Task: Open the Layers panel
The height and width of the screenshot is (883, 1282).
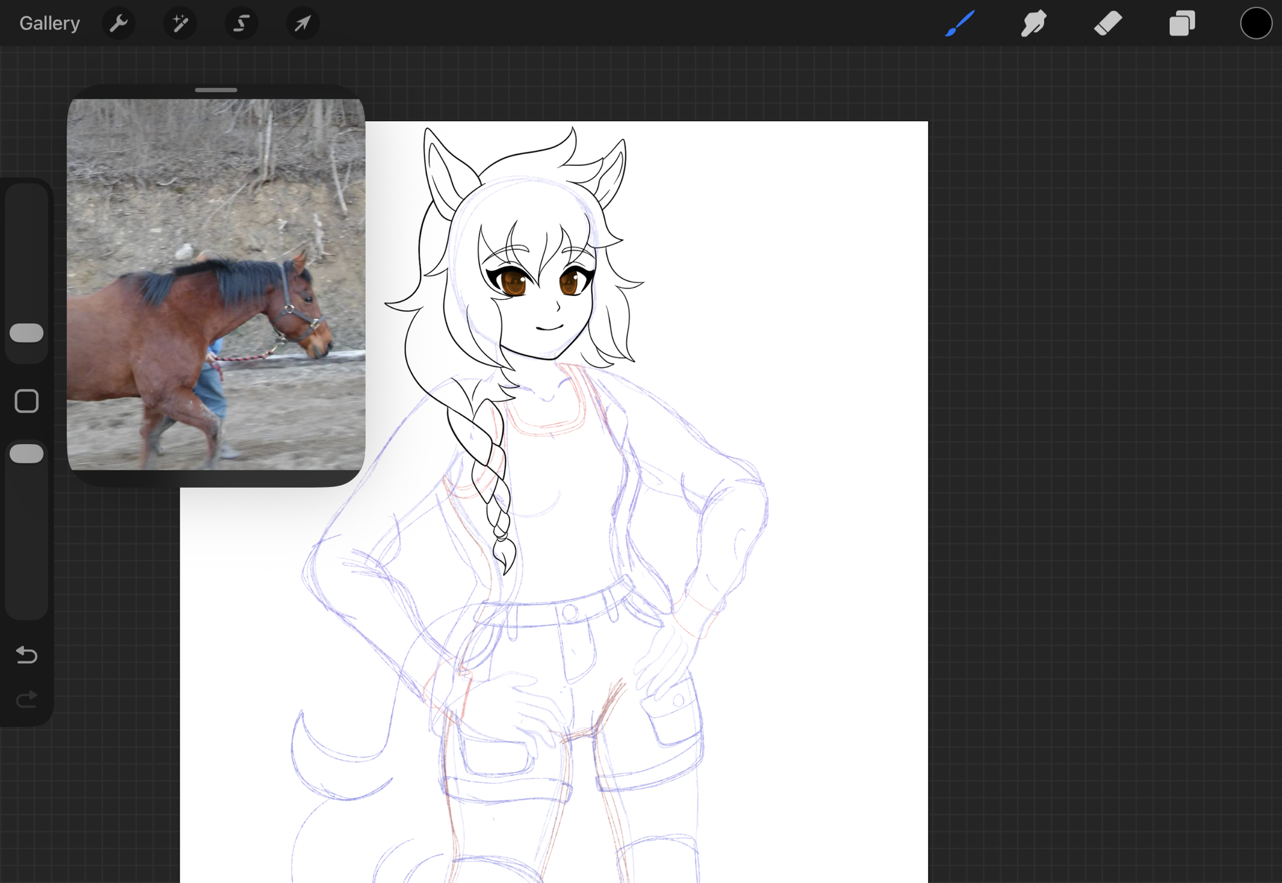Action: coord(1181,24)
